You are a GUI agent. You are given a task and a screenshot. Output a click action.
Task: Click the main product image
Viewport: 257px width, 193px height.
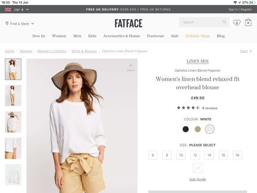pyautogui.click(x=82, y=126)
